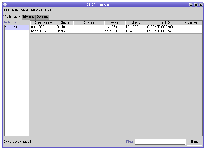
Task: Click the Server cell of the row ending 28B
Action: [x=115, y=27]
